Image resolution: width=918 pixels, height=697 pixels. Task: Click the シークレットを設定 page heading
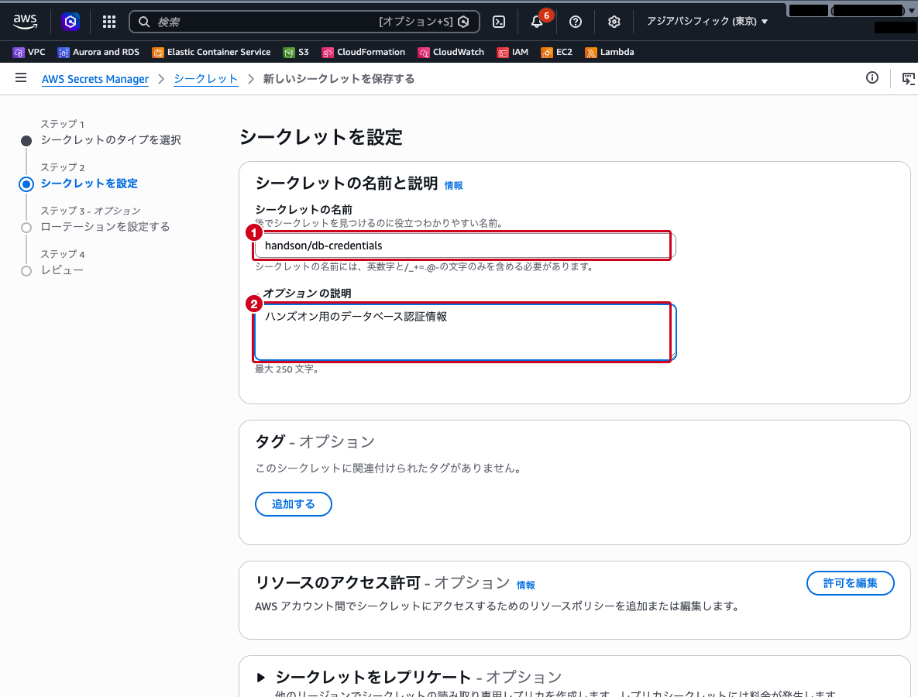tap(321, 137)
